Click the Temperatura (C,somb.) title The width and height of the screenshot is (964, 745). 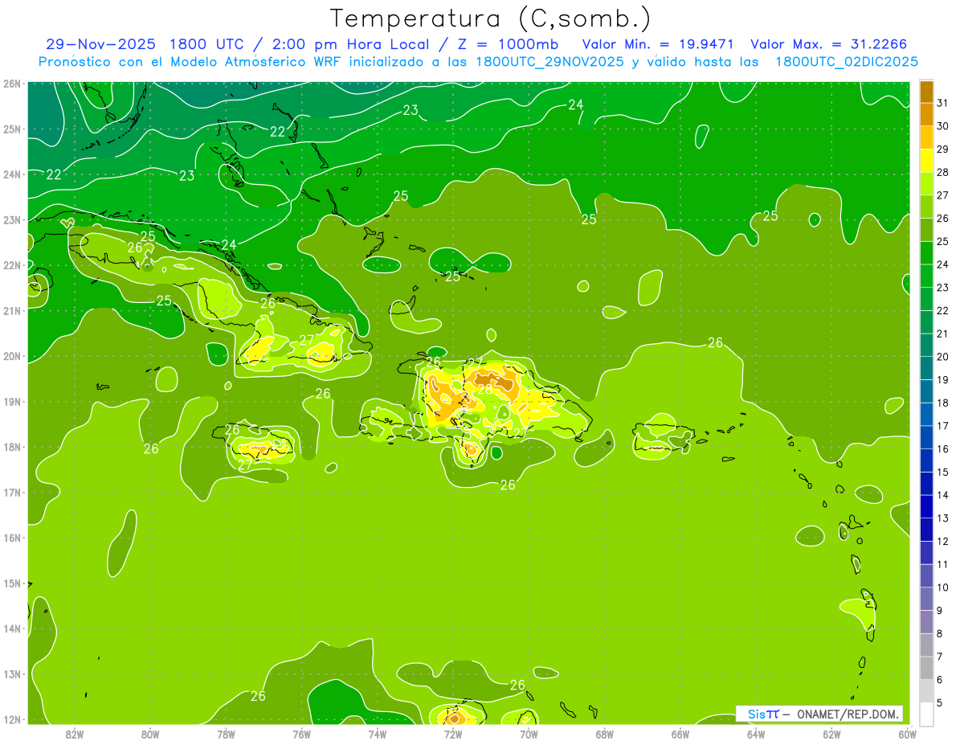tap(491, 18)
